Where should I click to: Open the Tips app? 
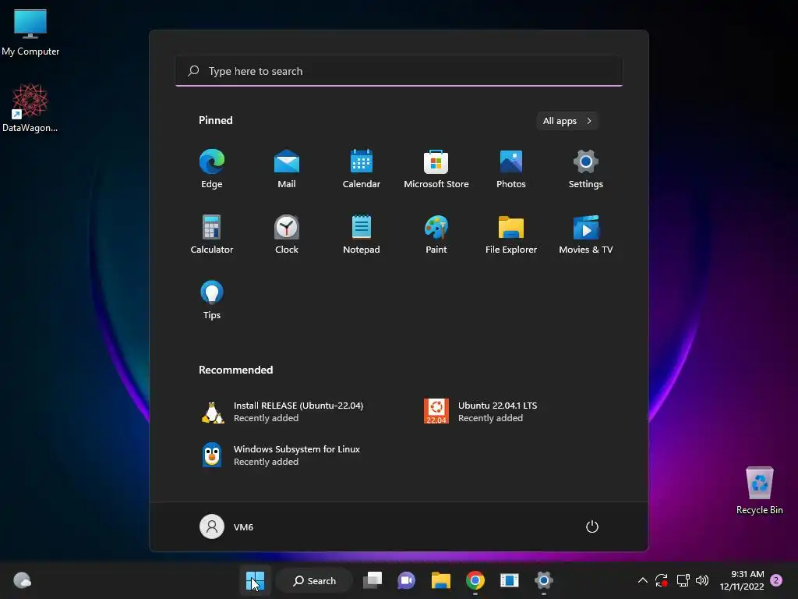click(x=212, y=300)
